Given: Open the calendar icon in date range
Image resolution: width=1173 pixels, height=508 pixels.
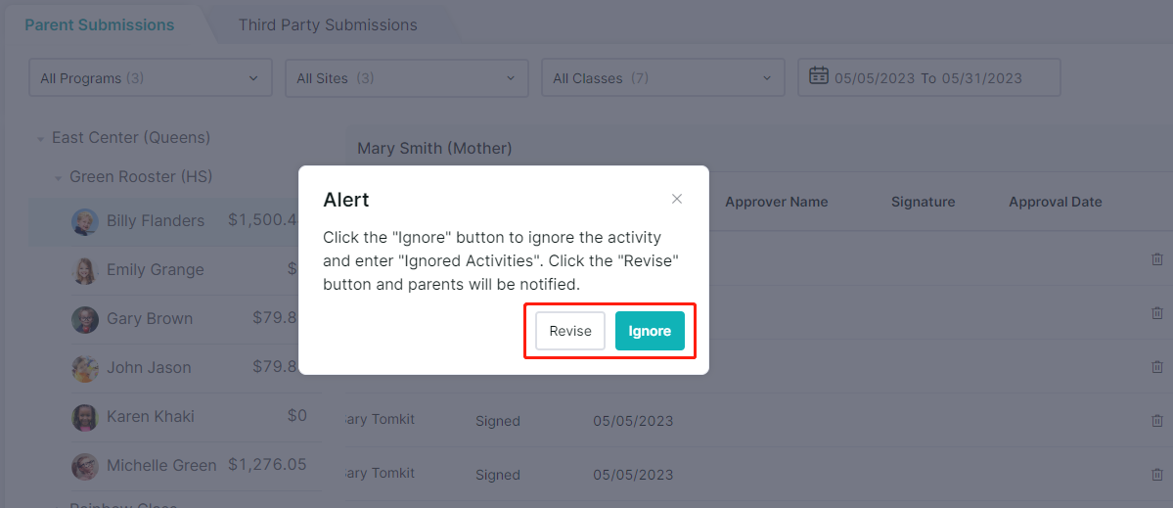Looking at the screenshot, I should point(819,76).
